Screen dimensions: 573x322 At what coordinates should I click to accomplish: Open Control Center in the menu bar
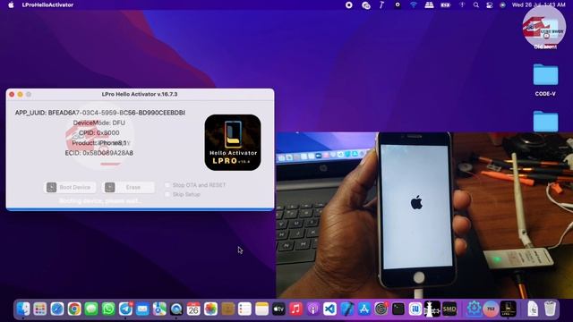point(490,4)
